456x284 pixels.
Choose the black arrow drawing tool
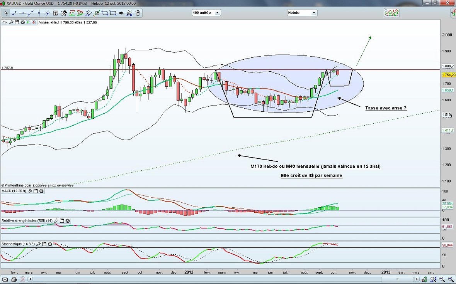(121, 13)
